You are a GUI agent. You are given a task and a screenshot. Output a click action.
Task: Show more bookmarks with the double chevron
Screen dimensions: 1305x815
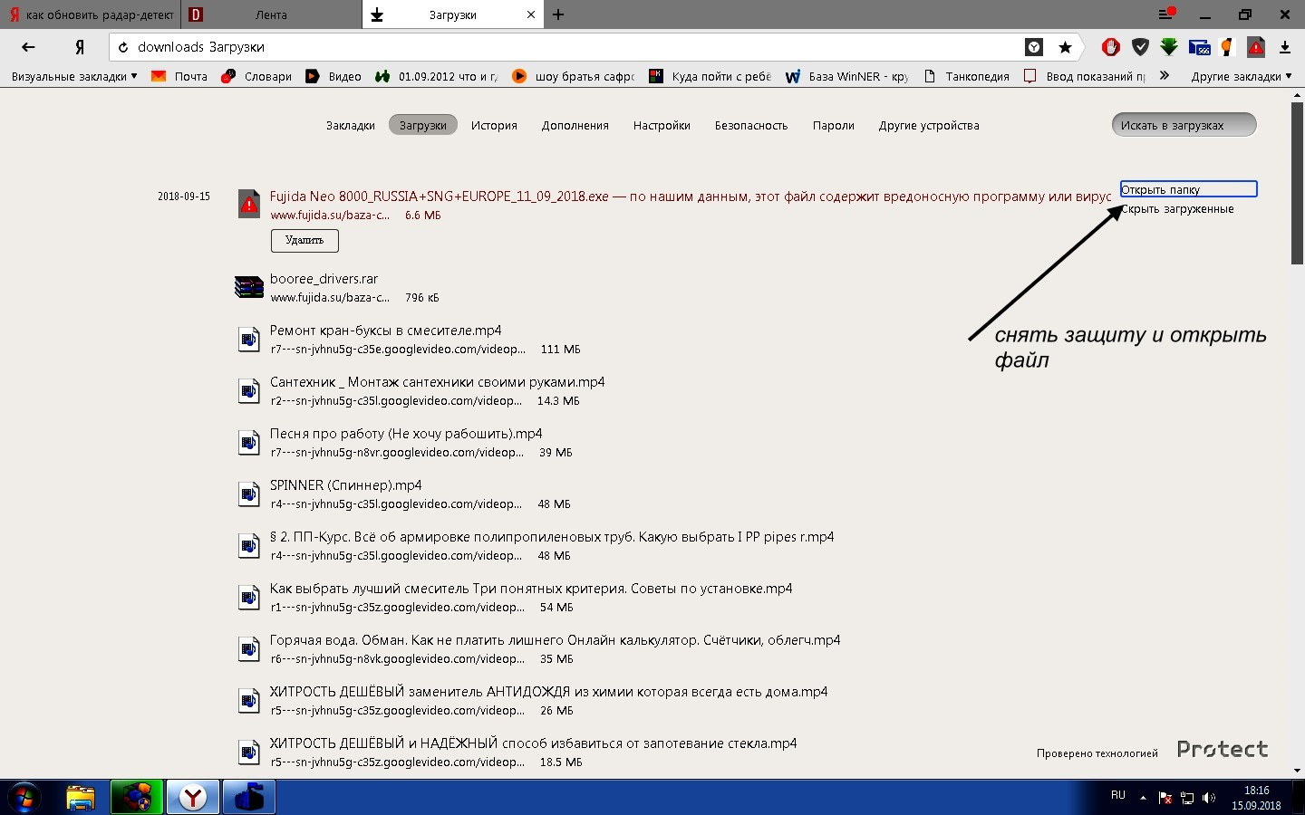click(1165, 76)
